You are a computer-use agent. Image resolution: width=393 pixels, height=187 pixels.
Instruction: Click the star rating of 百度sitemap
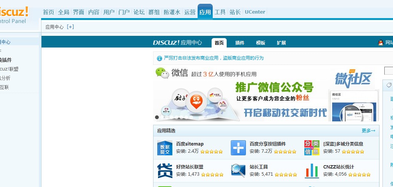coord(212,152)
